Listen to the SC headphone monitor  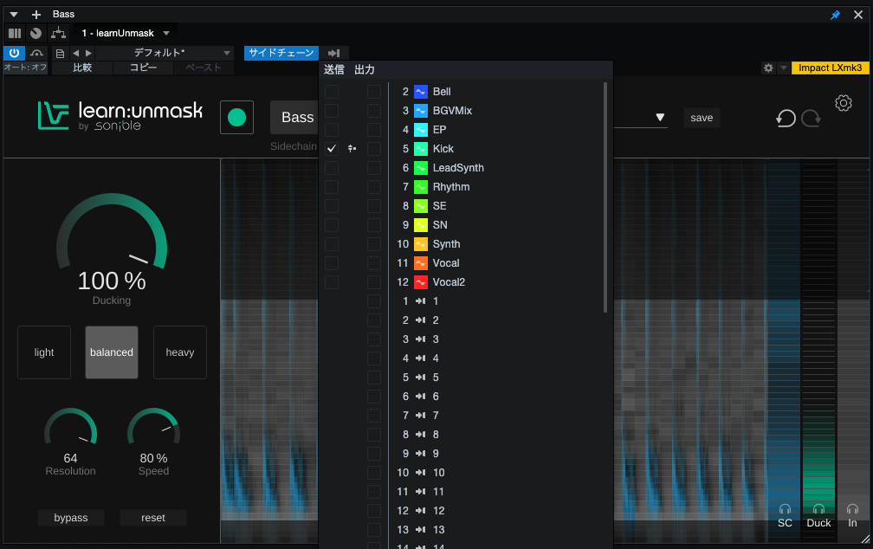[785, 510]
